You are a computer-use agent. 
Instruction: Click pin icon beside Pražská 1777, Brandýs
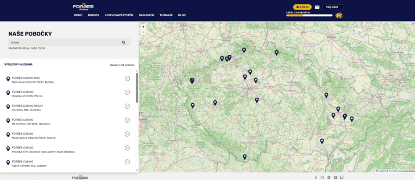coord(8,148)
